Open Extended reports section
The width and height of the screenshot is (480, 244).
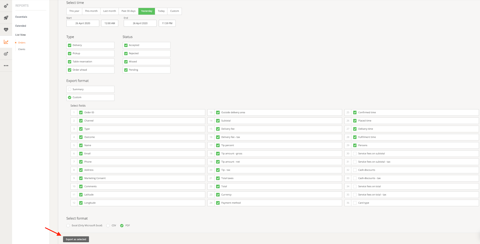point(21,26)
